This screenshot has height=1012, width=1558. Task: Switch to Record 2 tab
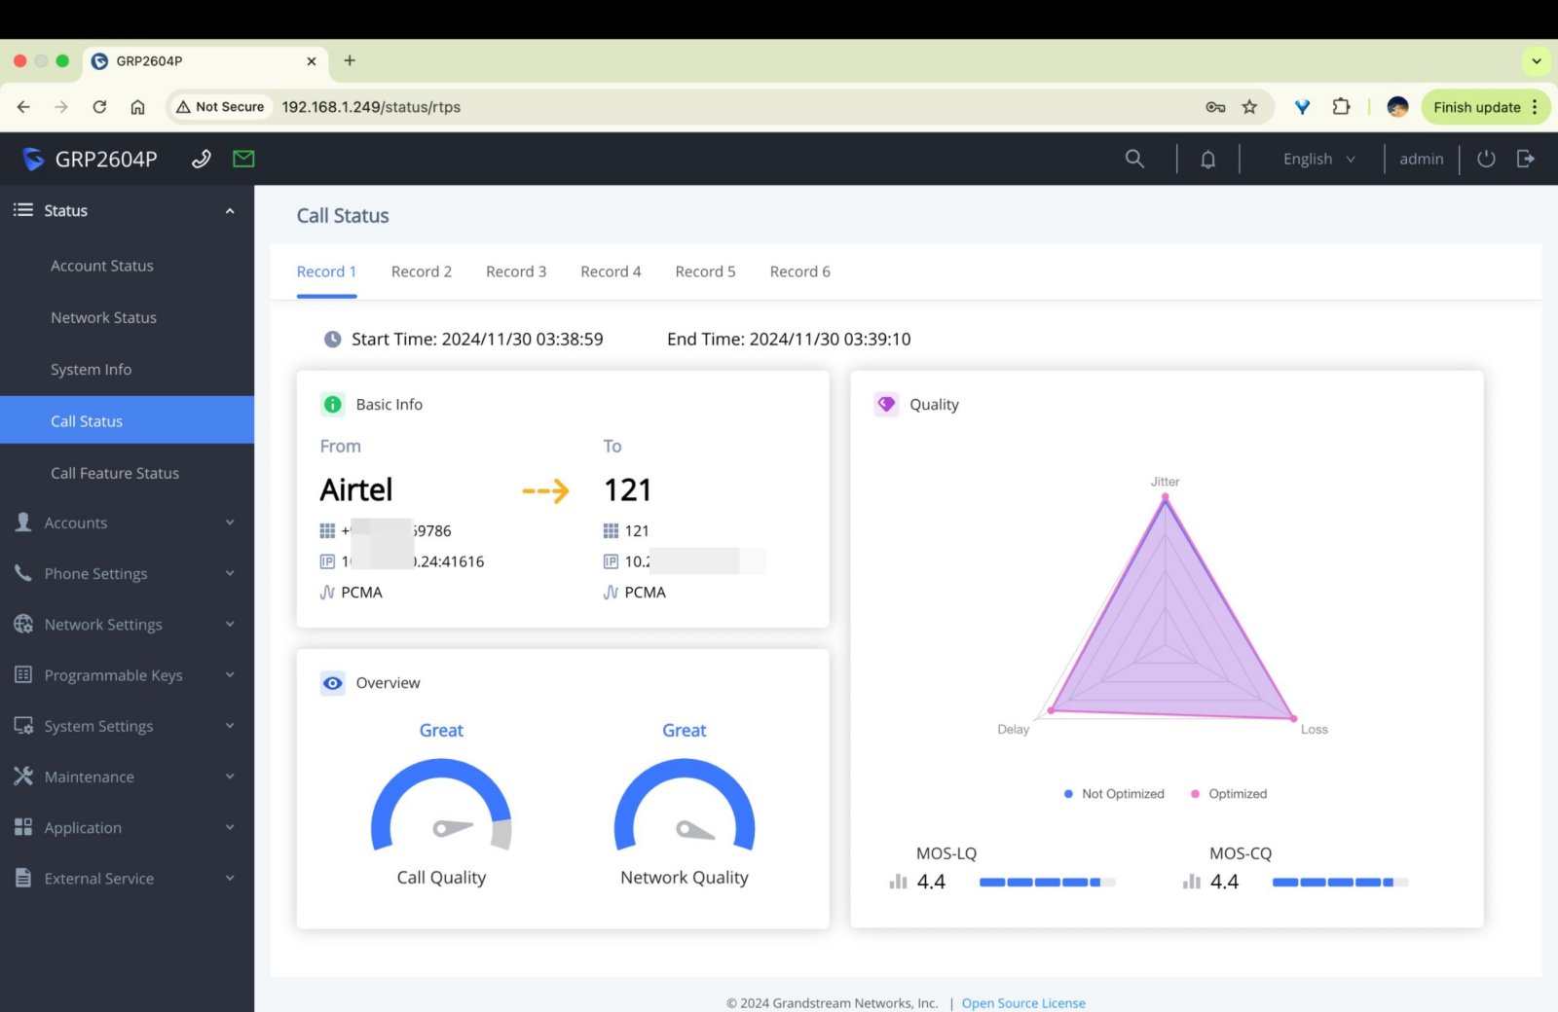(x=422, y=271)
